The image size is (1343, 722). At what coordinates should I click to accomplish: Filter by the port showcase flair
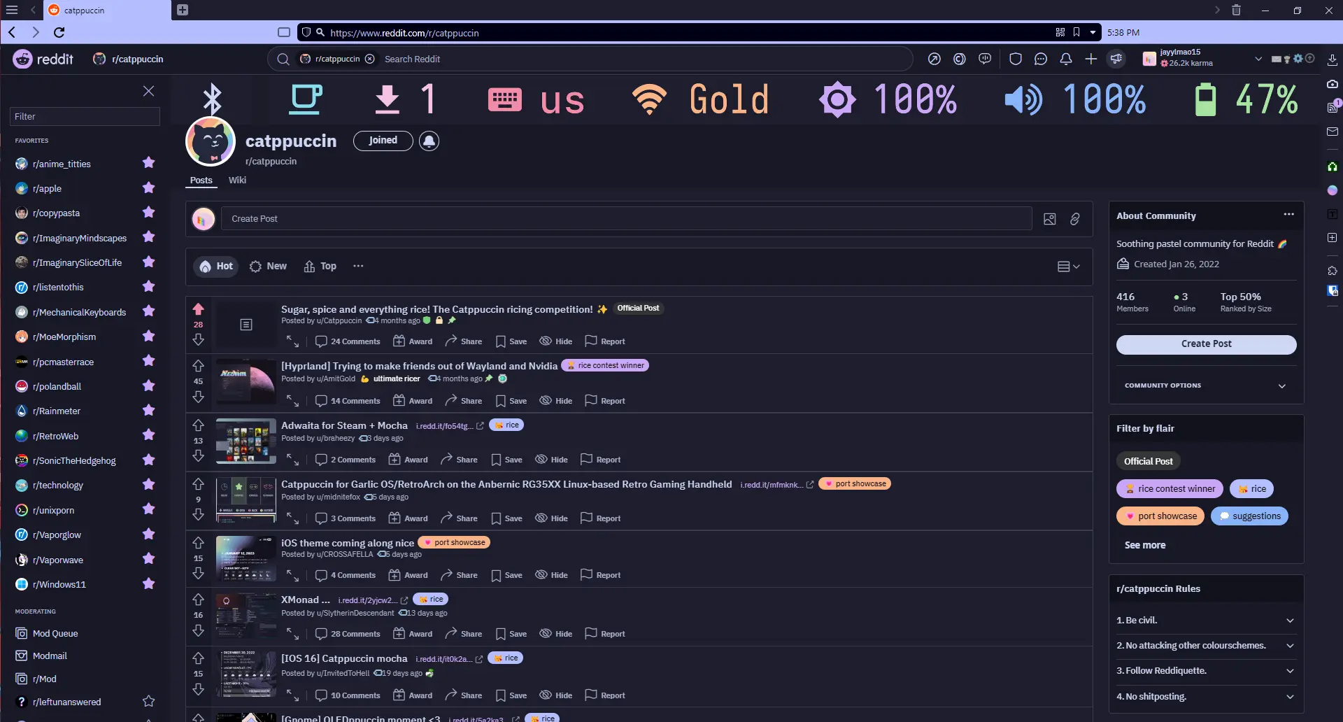pos(1160,516)
